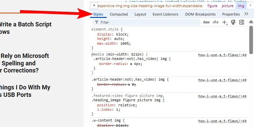Toggle the .cls element classes panel
Image resolution: width=254 pixels, height=127 pixels.
[215, 22]
